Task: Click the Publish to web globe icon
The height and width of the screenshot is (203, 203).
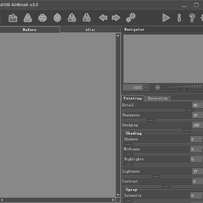Action: (57, 18)
